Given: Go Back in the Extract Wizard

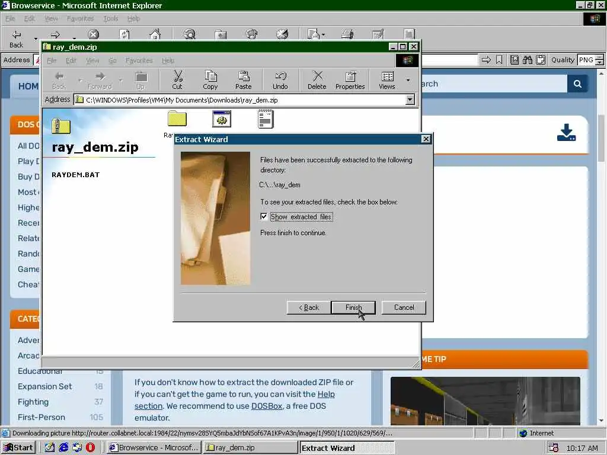Looking at the screenshot, I should 309,307.
